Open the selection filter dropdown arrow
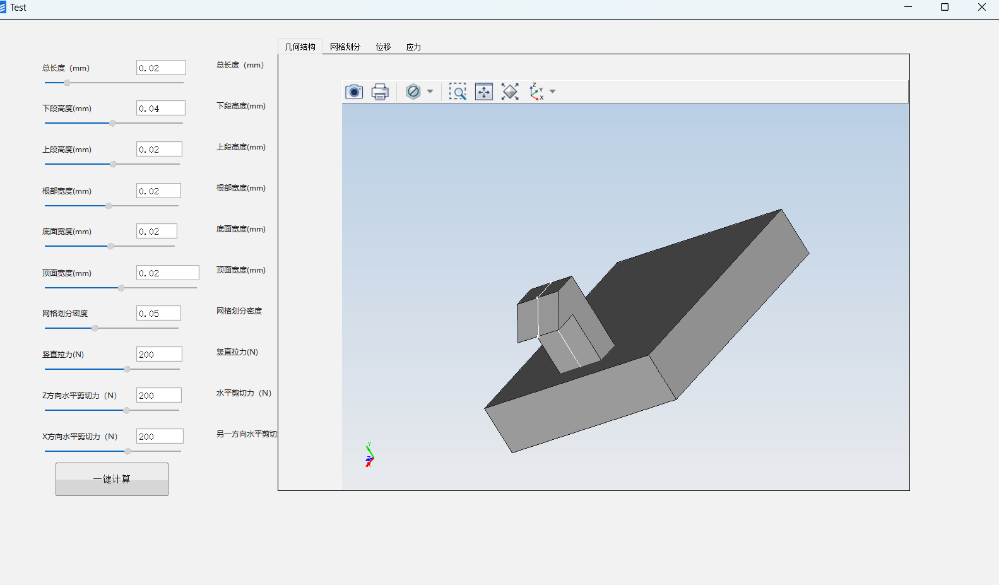The width and height of the screenshot is (999, 585). click(430, 92)
